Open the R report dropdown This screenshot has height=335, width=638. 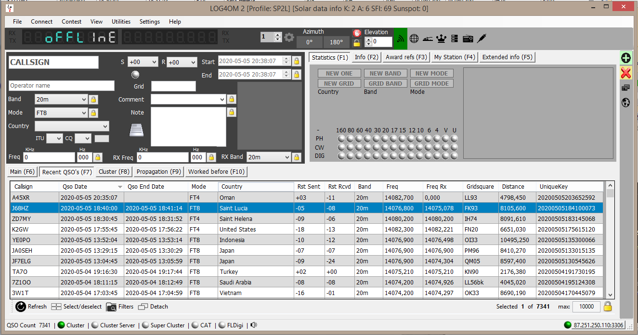[x=182, y=62]
